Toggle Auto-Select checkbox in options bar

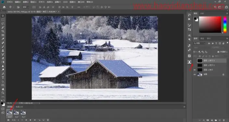(x=18, y=7)
